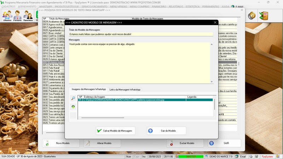Click the exit door icon in toolbar
This screenshot has width=283, height=159.
tap(264, 16)
